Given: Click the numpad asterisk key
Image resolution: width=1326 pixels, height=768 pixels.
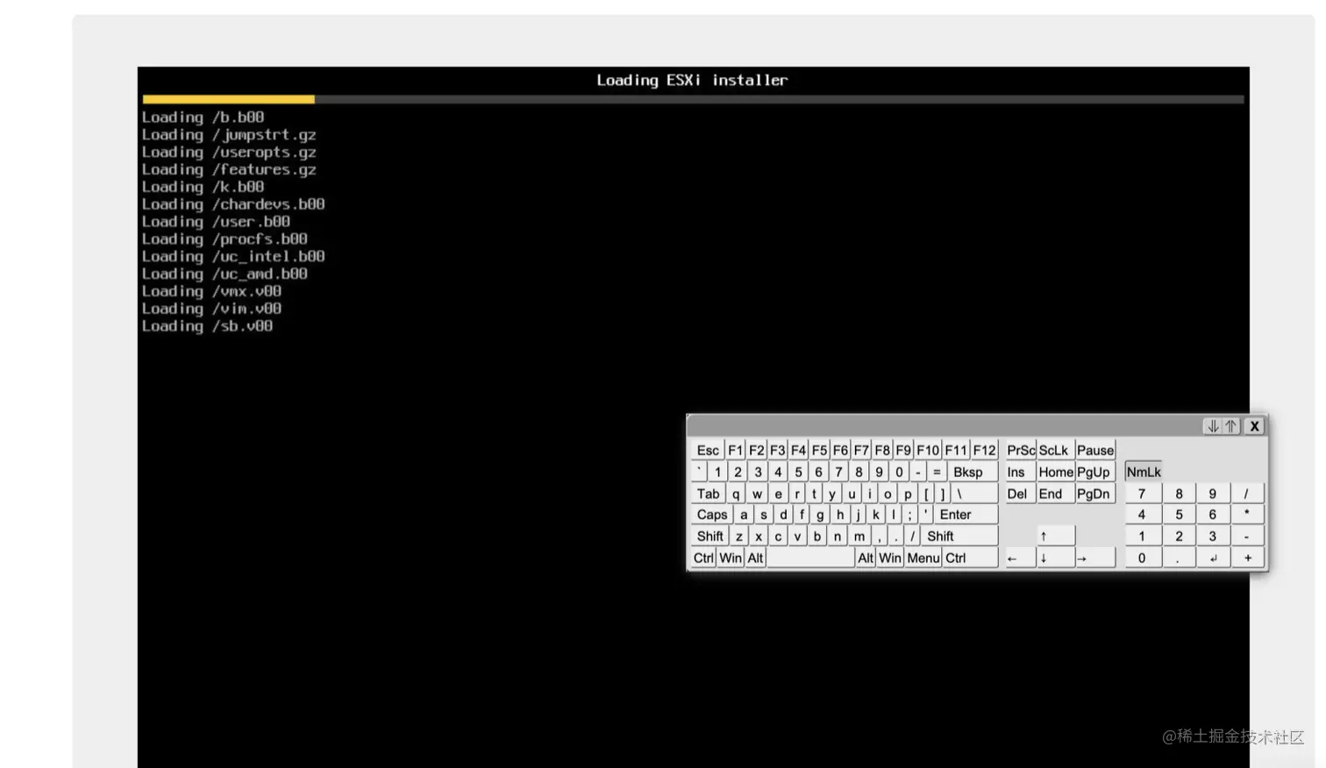Looking at the screenshot, I should [1247, 515].
